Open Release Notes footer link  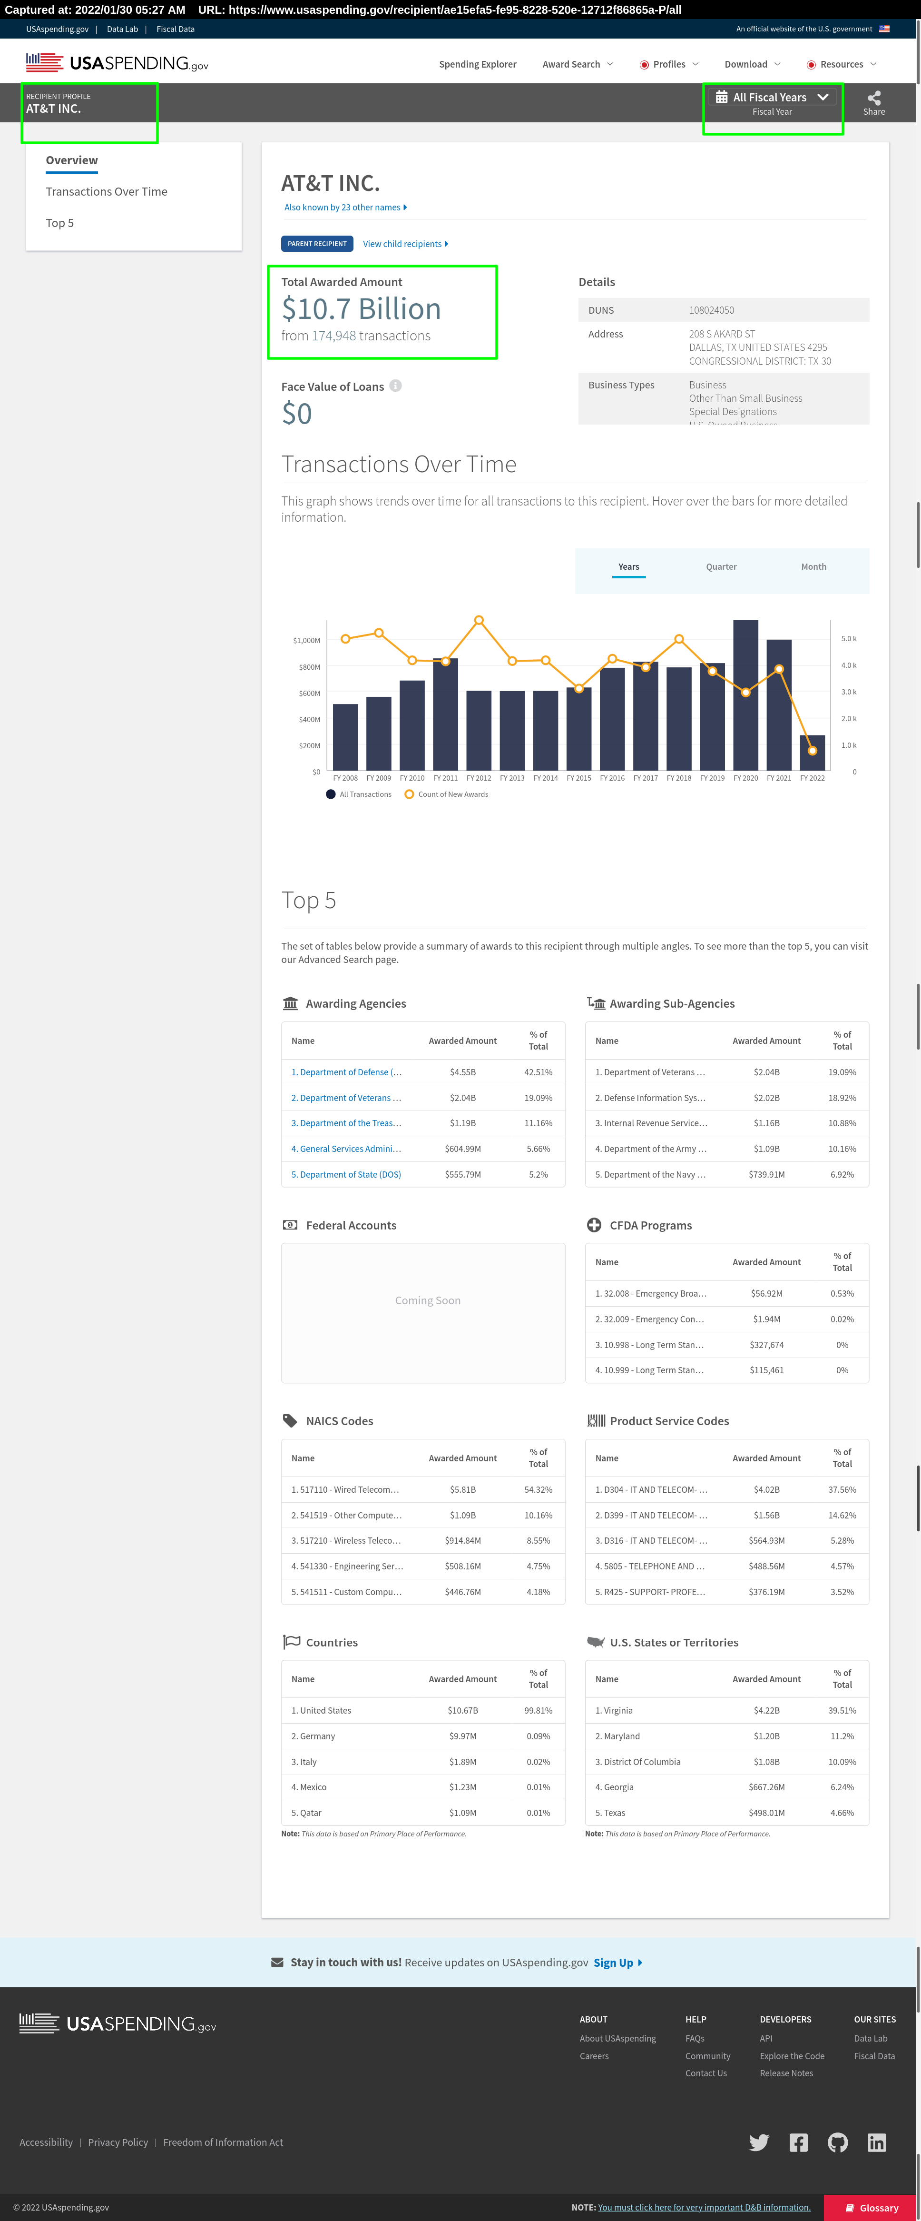pos(786,2073)
